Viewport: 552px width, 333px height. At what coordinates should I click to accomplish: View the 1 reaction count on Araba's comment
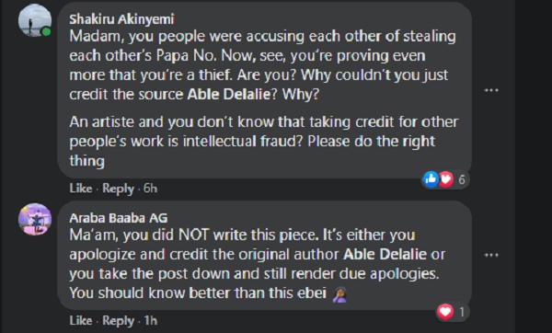462,312
